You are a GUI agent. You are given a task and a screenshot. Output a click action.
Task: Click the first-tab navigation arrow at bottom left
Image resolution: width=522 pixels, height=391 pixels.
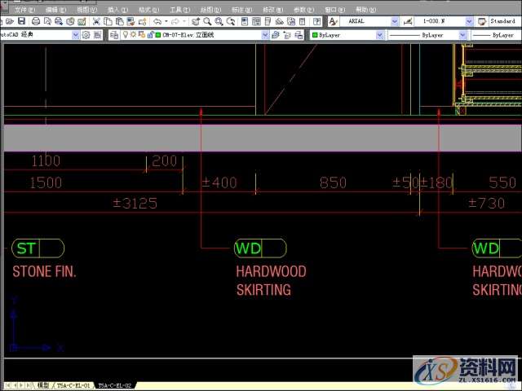pyautogui.click(x=7, y=384)
